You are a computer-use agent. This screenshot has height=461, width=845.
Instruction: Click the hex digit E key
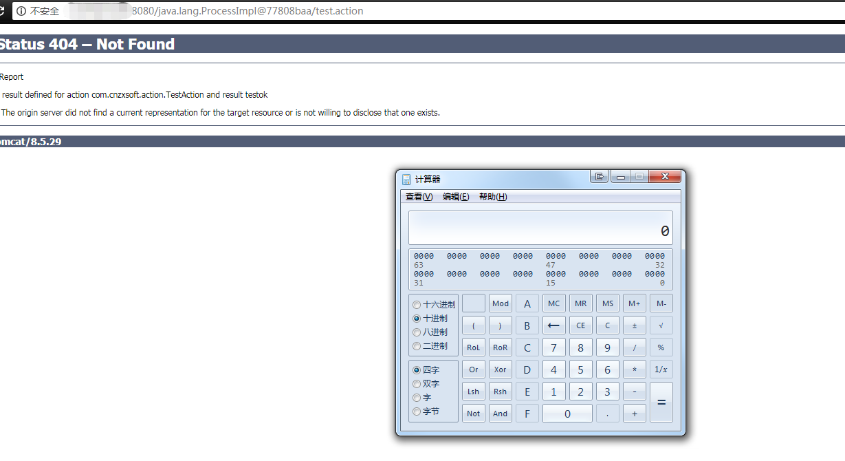527,392
